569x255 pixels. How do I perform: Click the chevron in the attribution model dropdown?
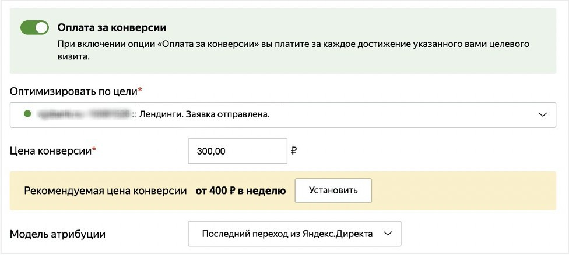(388, 234)
